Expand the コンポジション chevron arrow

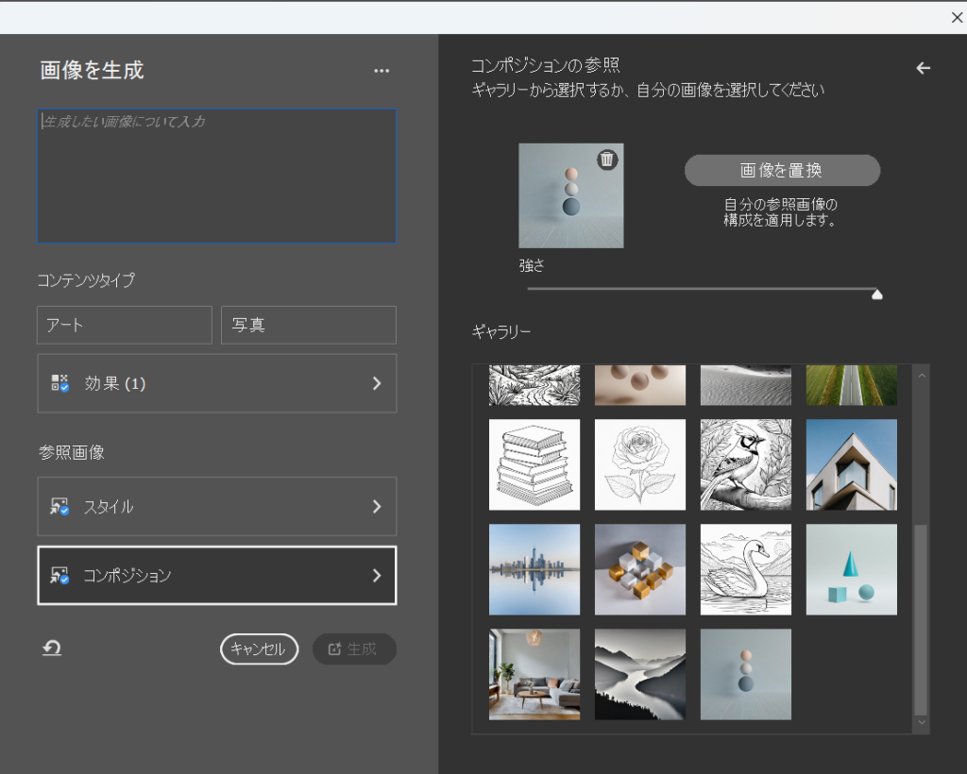[376, 575]
